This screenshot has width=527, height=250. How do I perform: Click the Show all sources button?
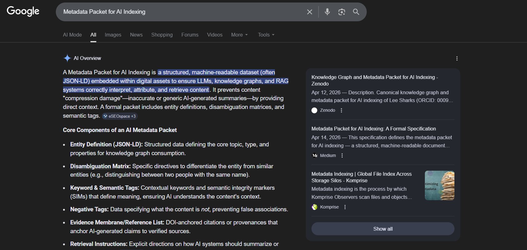[x=383, y=229]
